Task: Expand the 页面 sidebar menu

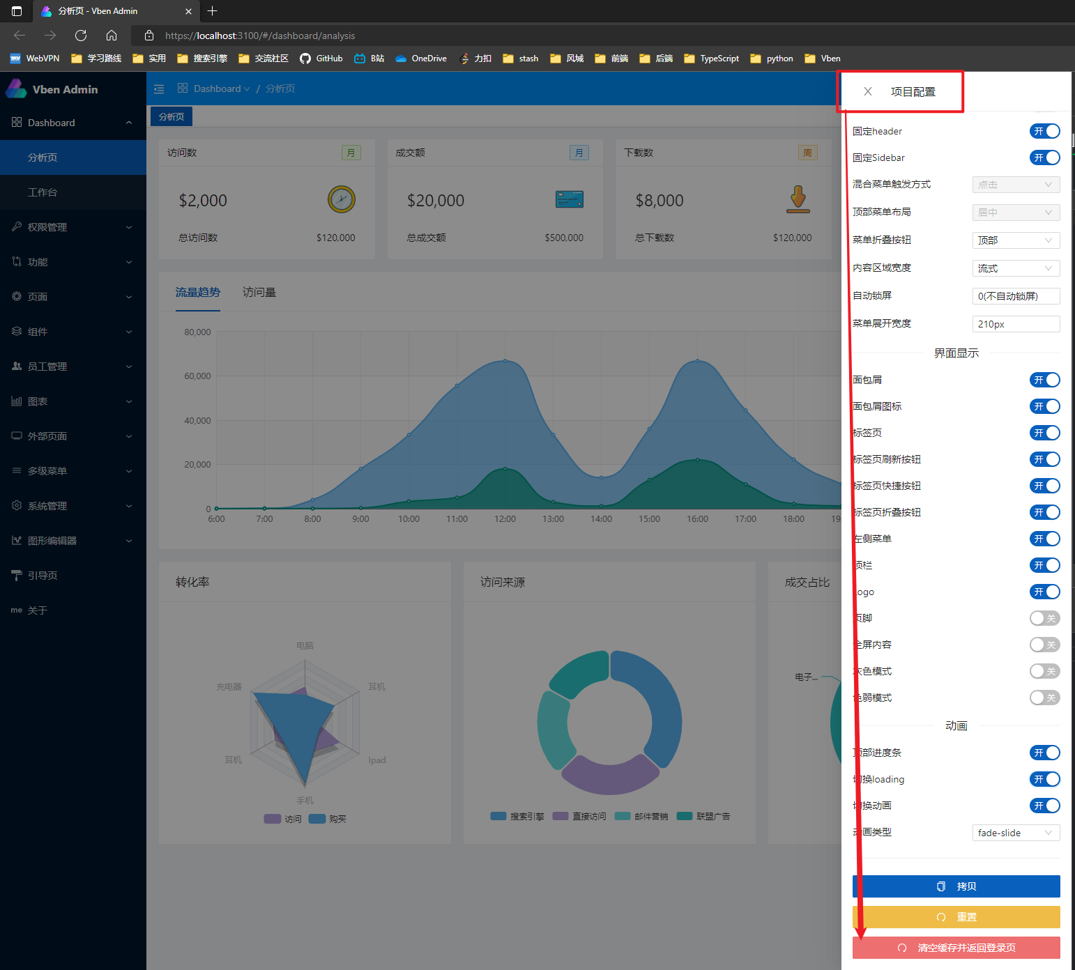Action: [73, 297]
